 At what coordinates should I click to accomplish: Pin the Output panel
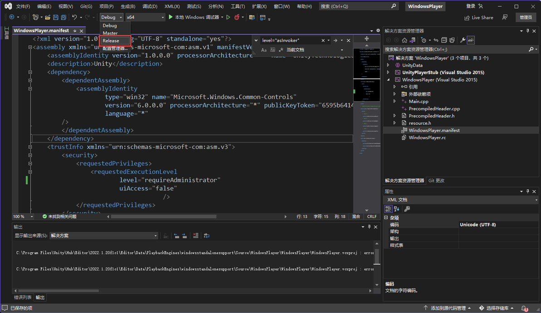tap(369, 227)
